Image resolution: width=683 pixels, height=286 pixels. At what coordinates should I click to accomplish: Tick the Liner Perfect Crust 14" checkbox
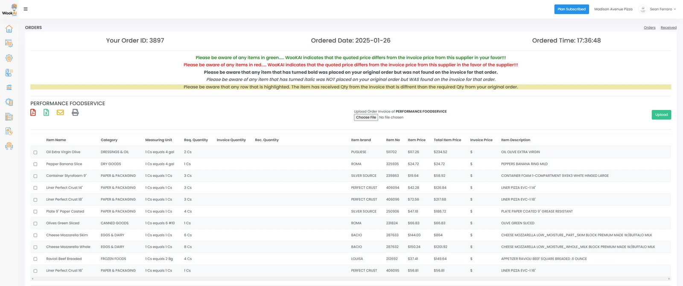coord(35,188)
